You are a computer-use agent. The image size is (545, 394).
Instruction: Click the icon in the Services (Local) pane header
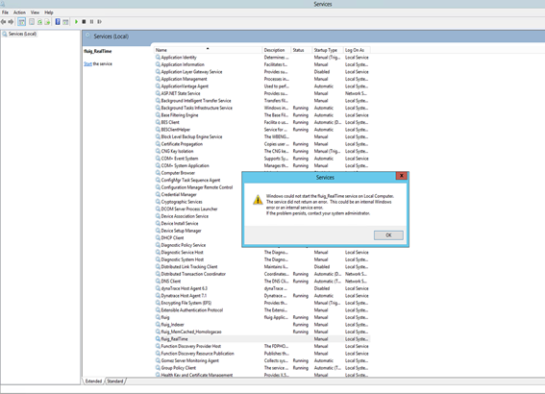[x=87, y=36]
